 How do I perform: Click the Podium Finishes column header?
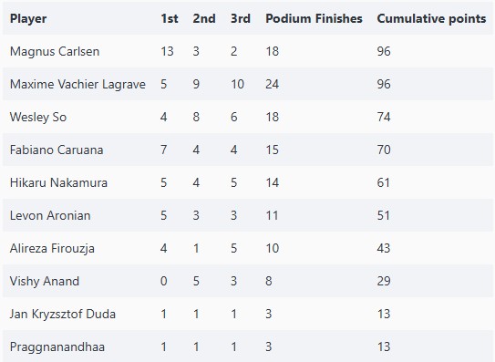pyautogui.click(x=314, y=18)
